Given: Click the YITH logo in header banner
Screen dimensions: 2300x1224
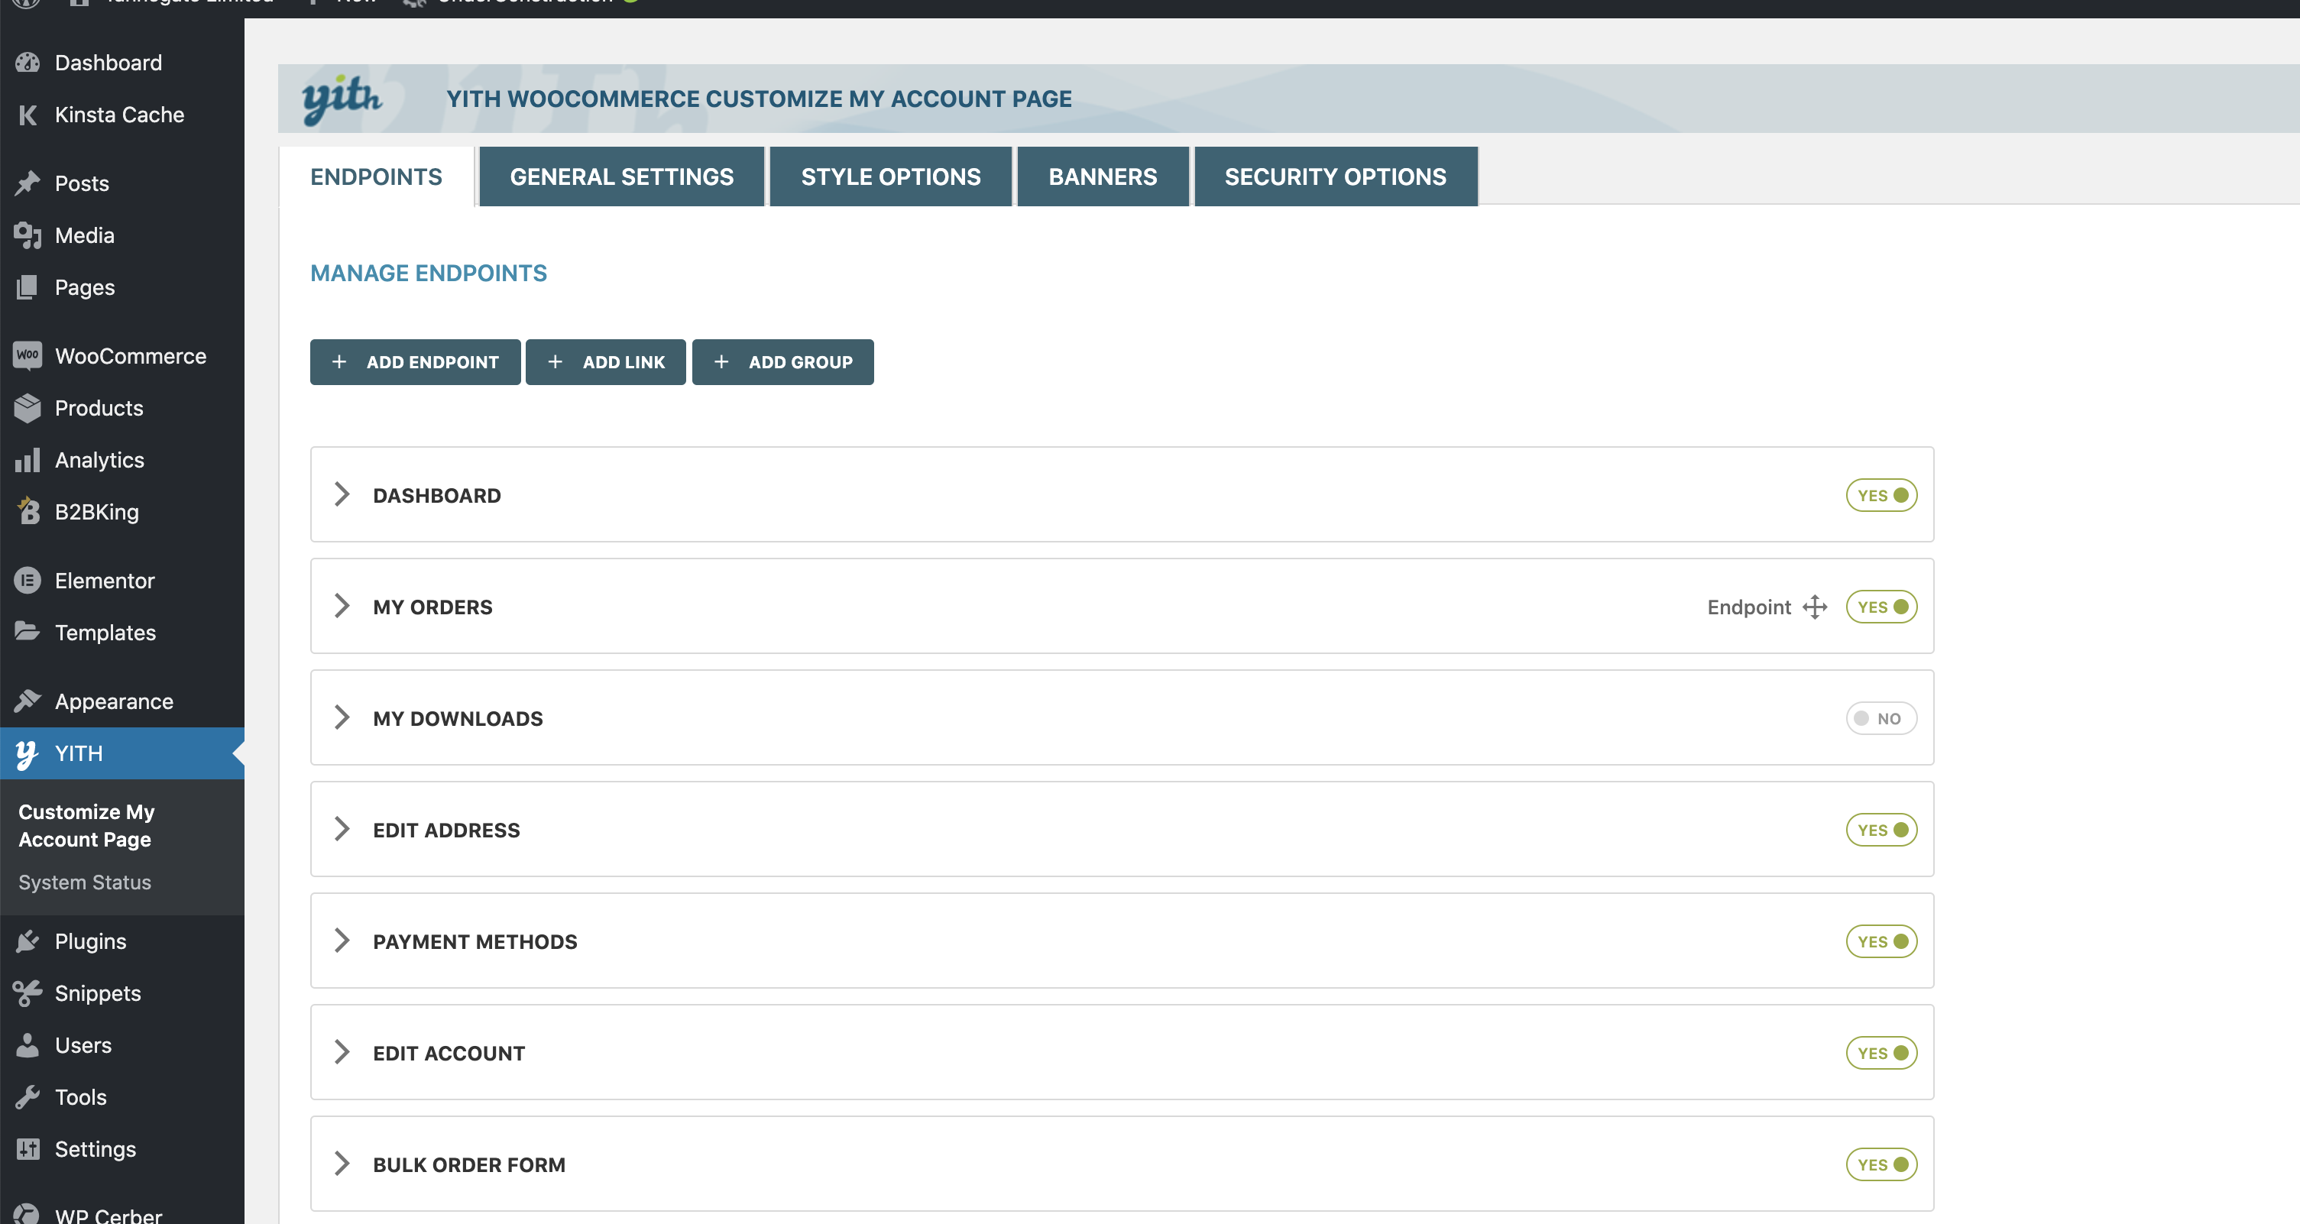Looking at the screenshot, I should point(341,99).
